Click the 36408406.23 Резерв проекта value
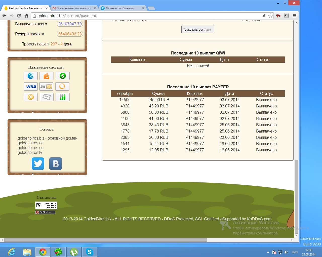Viewport: 322px width, 257px height. tap(70, 34)
